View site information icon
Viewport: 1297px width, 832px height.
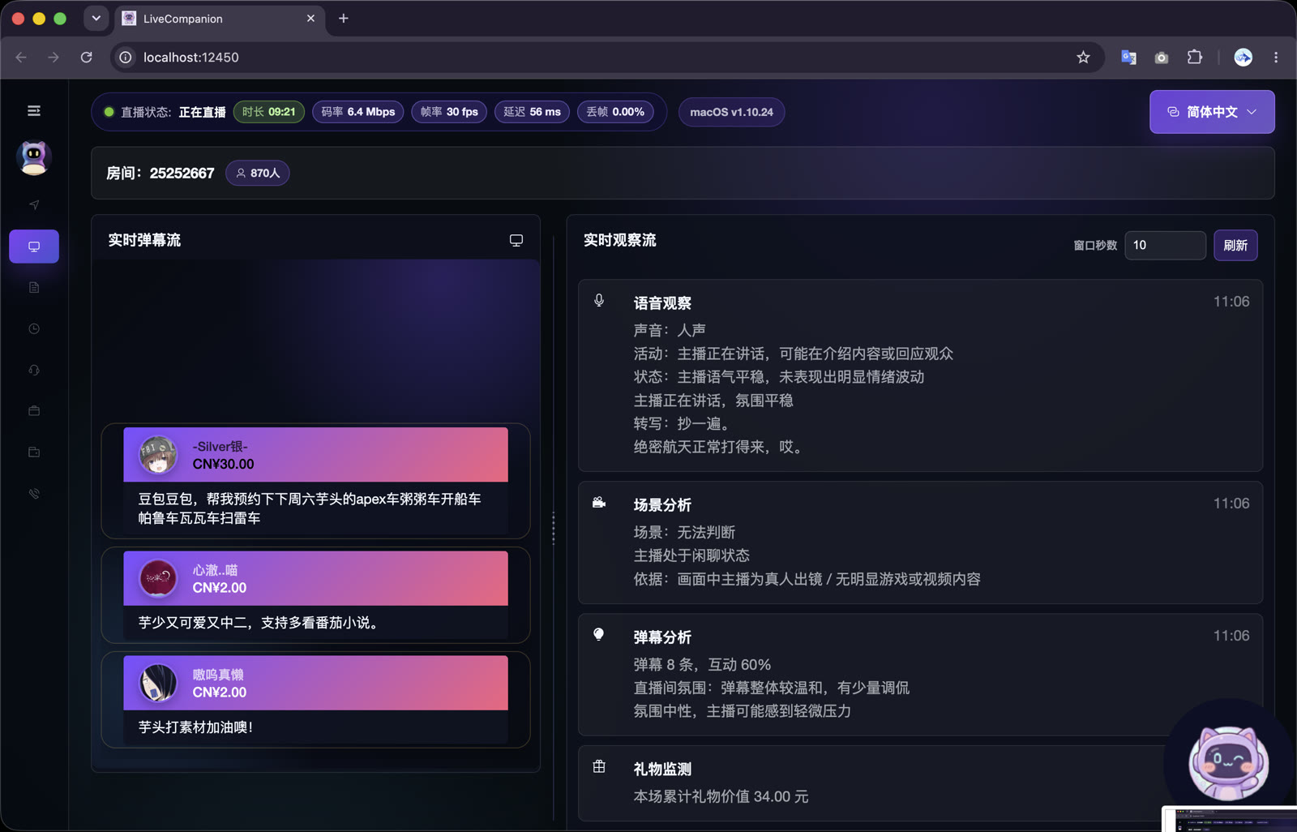click(x=126, y=58)
